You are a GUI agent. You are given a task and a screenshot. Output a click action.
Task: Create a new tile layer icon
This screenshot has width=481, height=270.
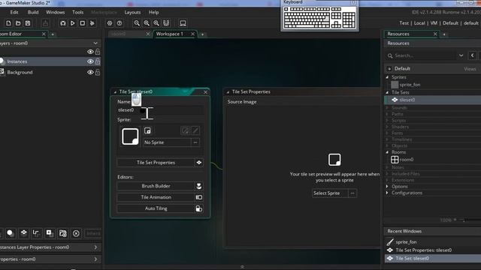(x=23, y=233)
